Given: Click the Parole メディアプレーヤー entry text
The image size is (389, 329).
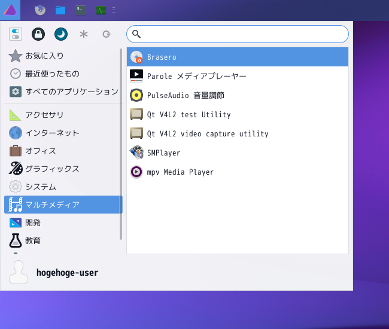Looking at the screenshot, I should pyautogui.click(x=196, y=76).
